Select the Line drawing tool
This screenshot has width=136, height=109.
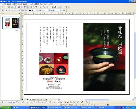click(6, 102)
